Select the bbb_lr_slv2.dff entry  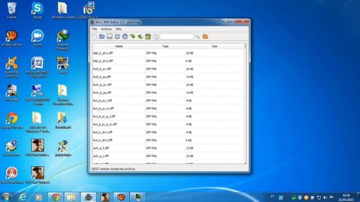[x=168, y=61]
